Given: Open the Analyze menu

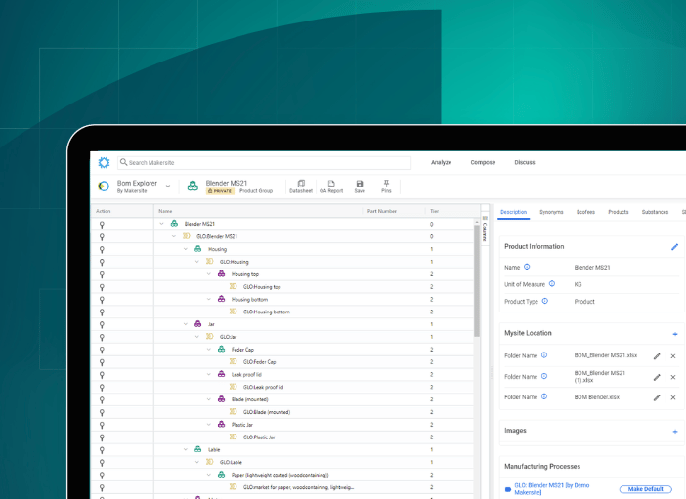Looking at the screenshot, I should click(441, 162).
